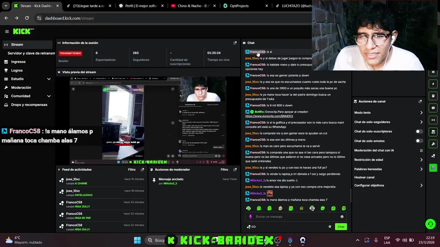Viewport: 440px width, 247px height.
Task: Show hidden system tray icons chevron
Action: 357,240
